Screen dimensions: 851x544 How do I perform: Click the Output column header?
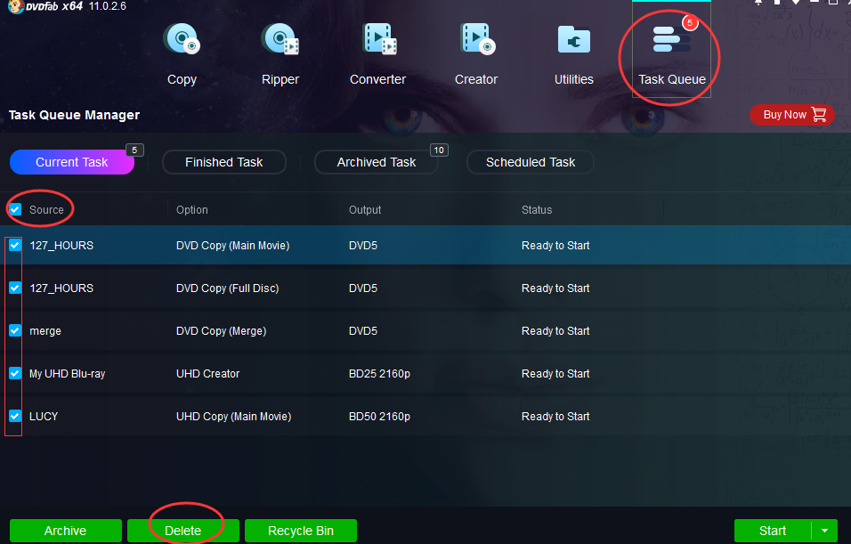(x=365, y=210)
